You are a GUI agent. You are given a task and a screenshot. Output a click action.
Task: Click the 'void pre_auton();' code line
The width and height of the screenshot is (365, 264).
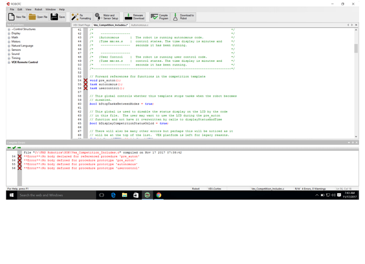click(x=105, y=80)
